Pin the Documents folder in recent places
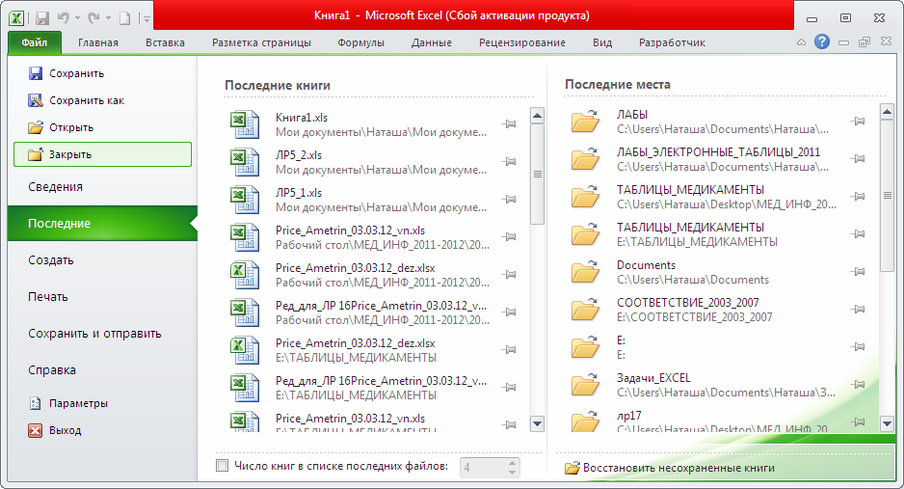The width and height of the screenshot is (904, 489). click(x=858, y=272)
